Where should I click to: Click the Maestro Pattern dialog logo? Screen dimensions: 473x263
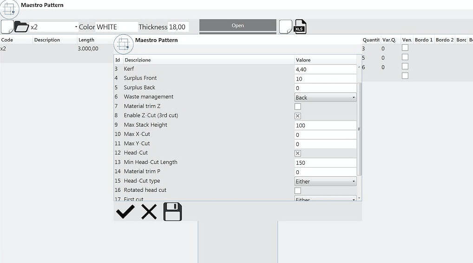(x=124, y=44)
